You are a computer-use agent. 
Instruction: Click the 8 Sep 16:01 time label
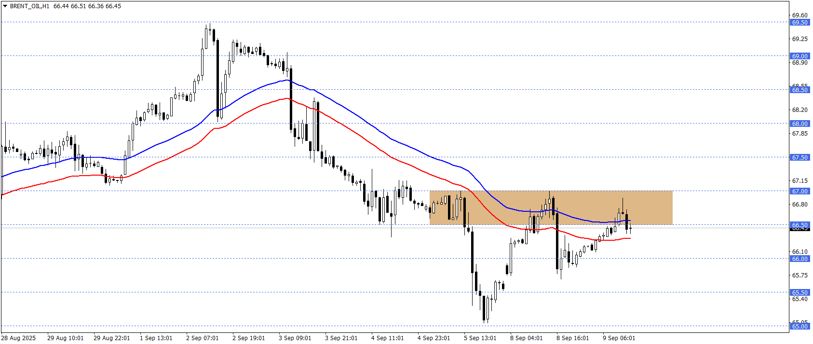(x=573, y=338)
